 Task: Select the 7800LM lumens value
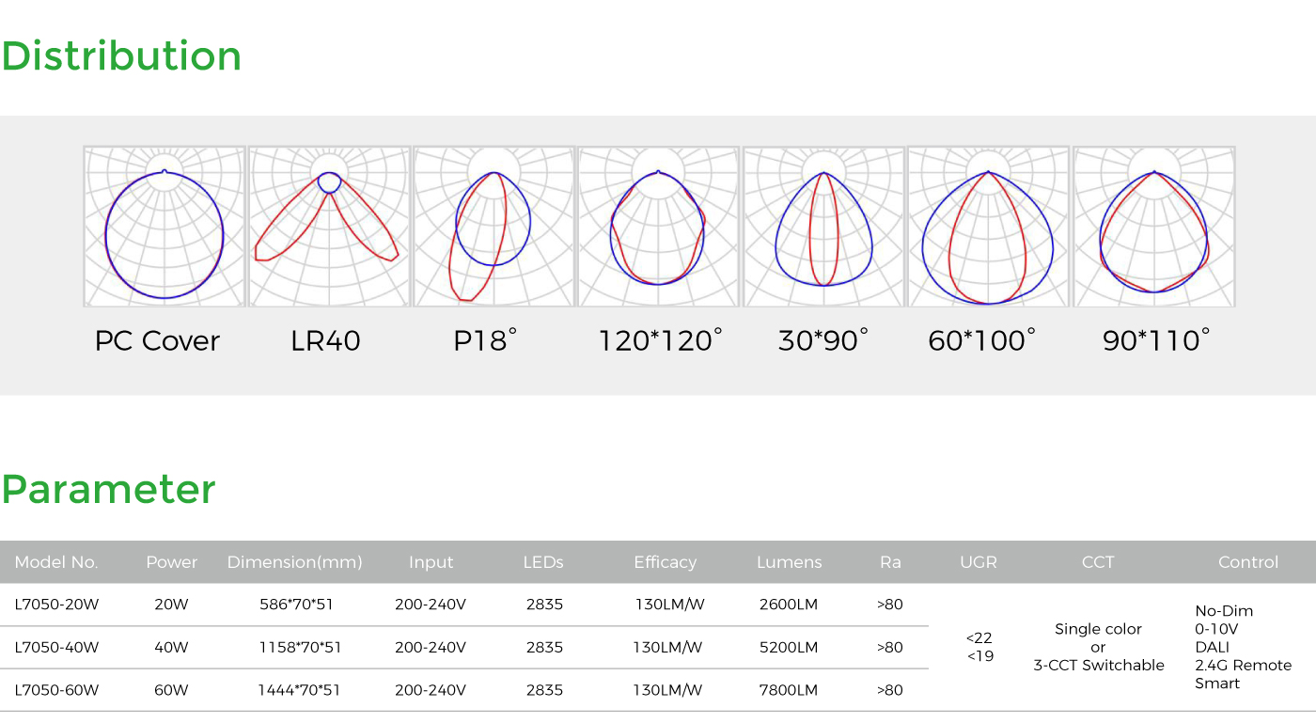click(x=788, y=690)
